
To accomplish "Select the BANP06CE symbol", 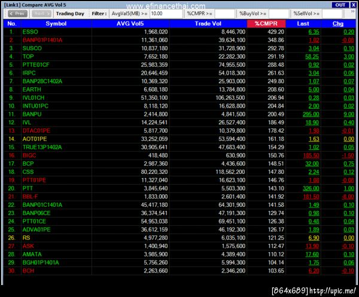I will 36,213.
